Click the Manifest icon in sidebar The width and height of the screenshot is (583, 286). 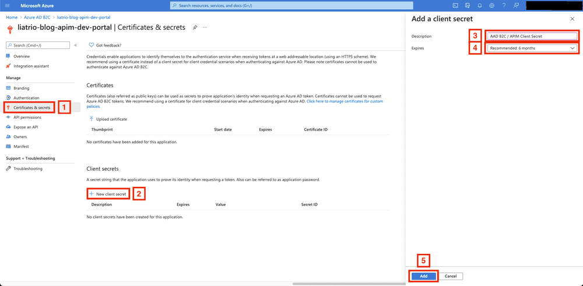click(x=8, y=146)
